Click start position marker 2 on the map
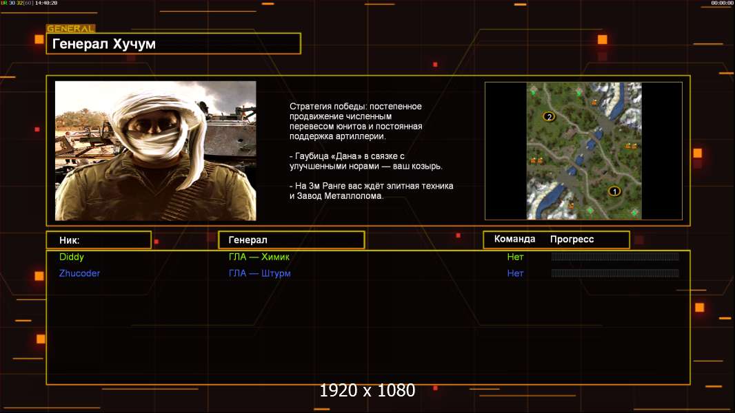This screenshot has height=413, width=735. pos(549,116)
